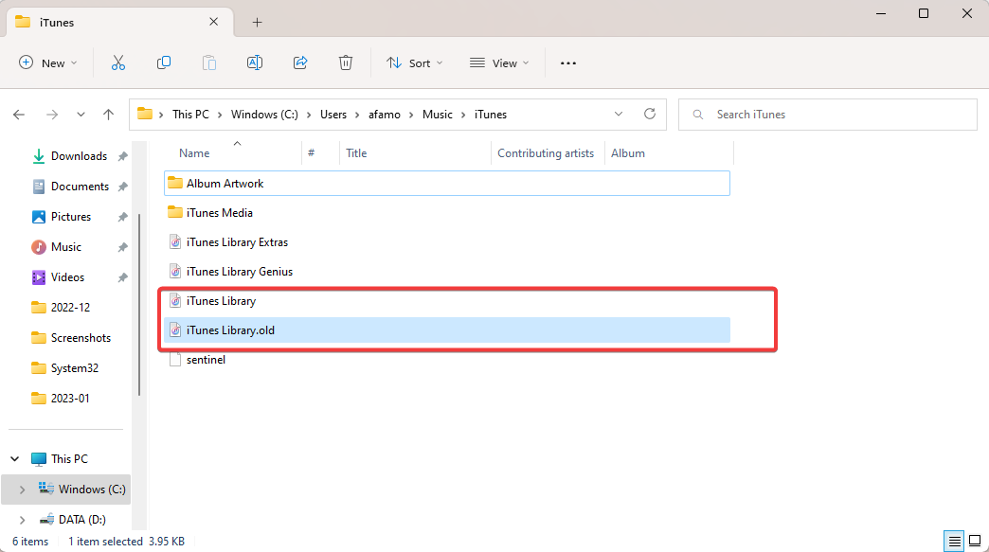This screenshot has width=989, height=552.
Task: Click the iTunes Library Extras file icon
Action: [175, 242]
